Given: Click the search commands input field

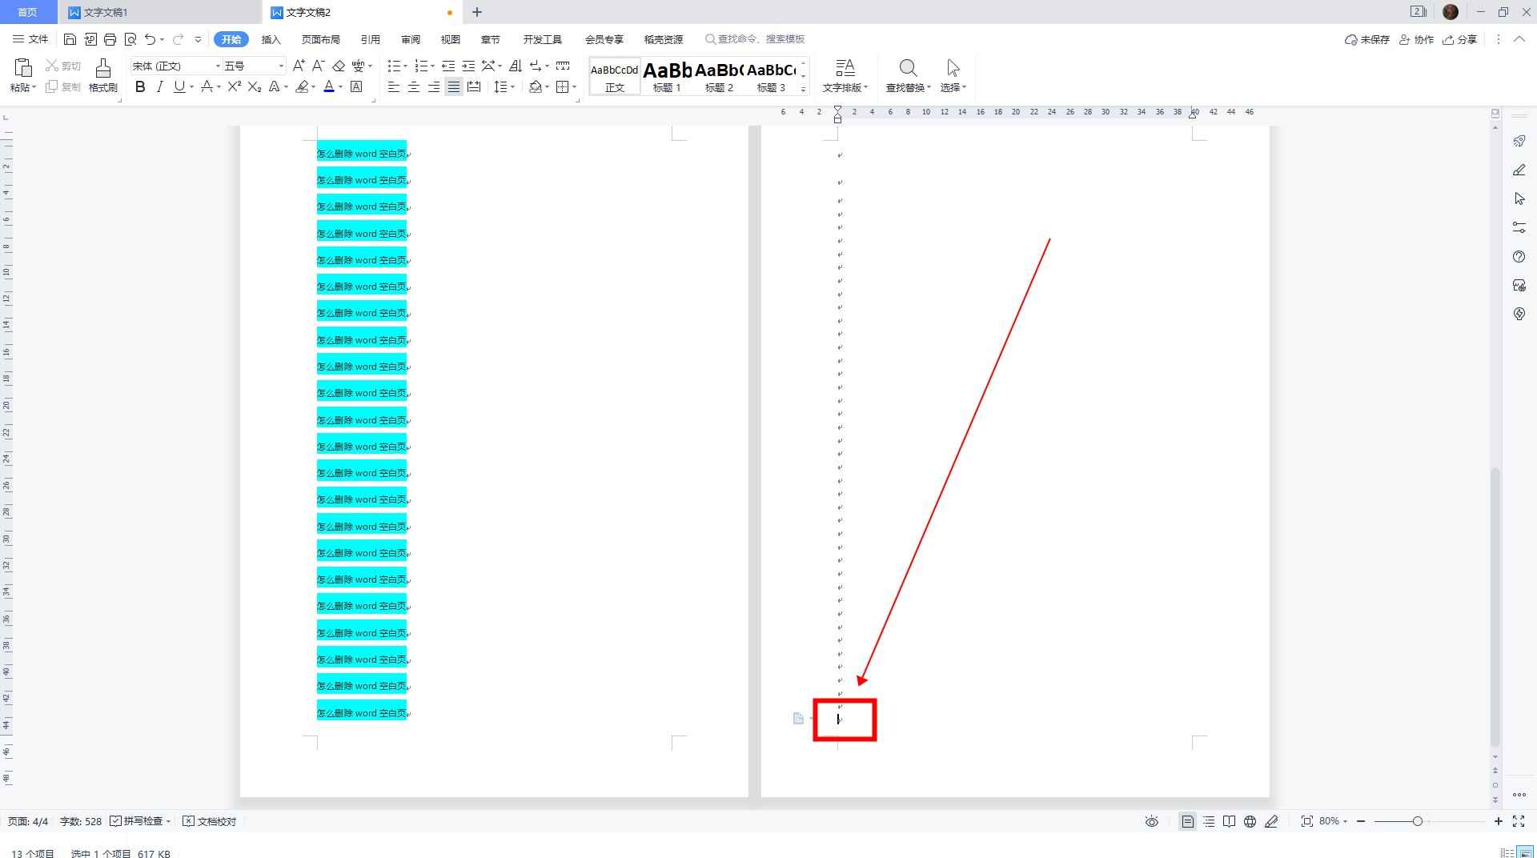Looking at the screenshot, I should (760, 39).
